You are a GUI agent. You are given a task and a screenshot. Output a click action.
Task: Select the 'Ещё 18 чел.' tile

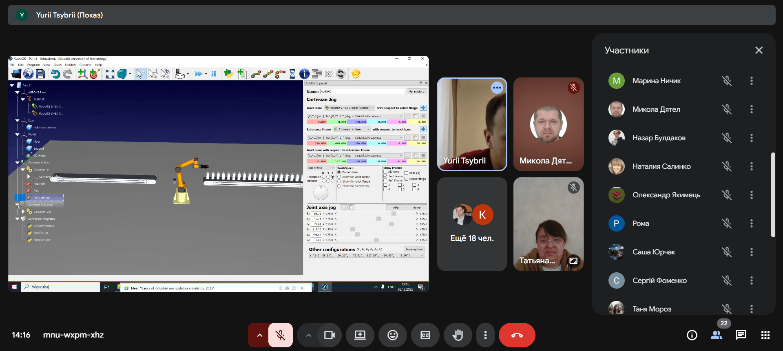pos(472,224)
